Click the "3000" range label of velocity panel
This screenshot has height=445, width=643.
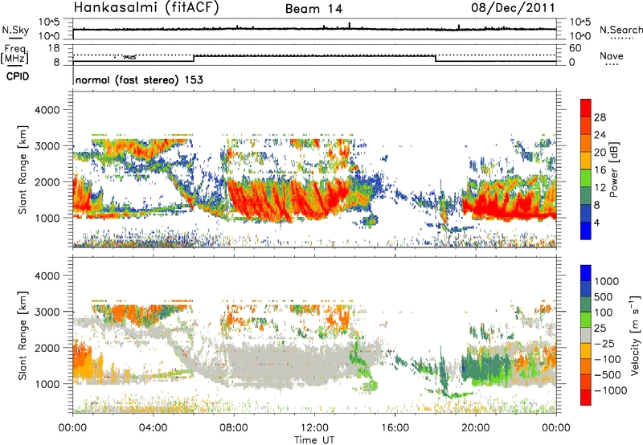[x=47, y=312]
